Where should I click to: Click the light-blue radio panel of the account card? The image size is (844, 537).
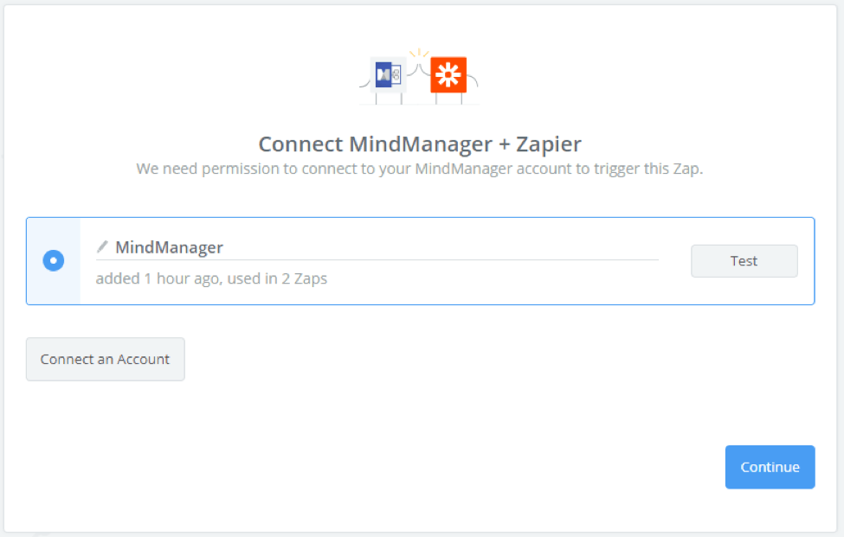coord(54,261)
